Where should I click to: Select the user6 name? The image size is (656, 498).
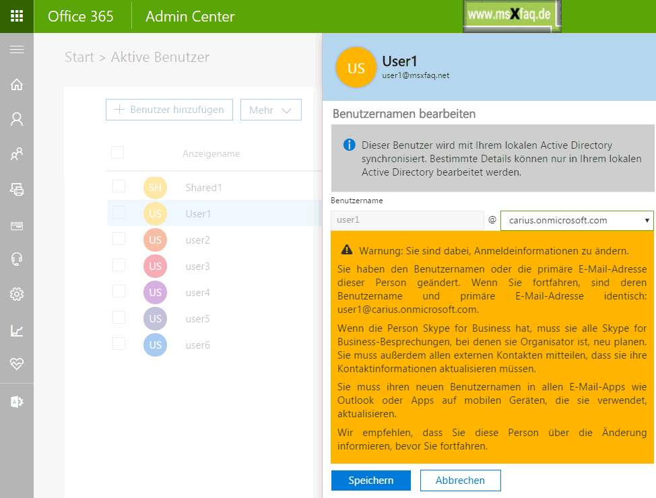(x=197, y=345)
